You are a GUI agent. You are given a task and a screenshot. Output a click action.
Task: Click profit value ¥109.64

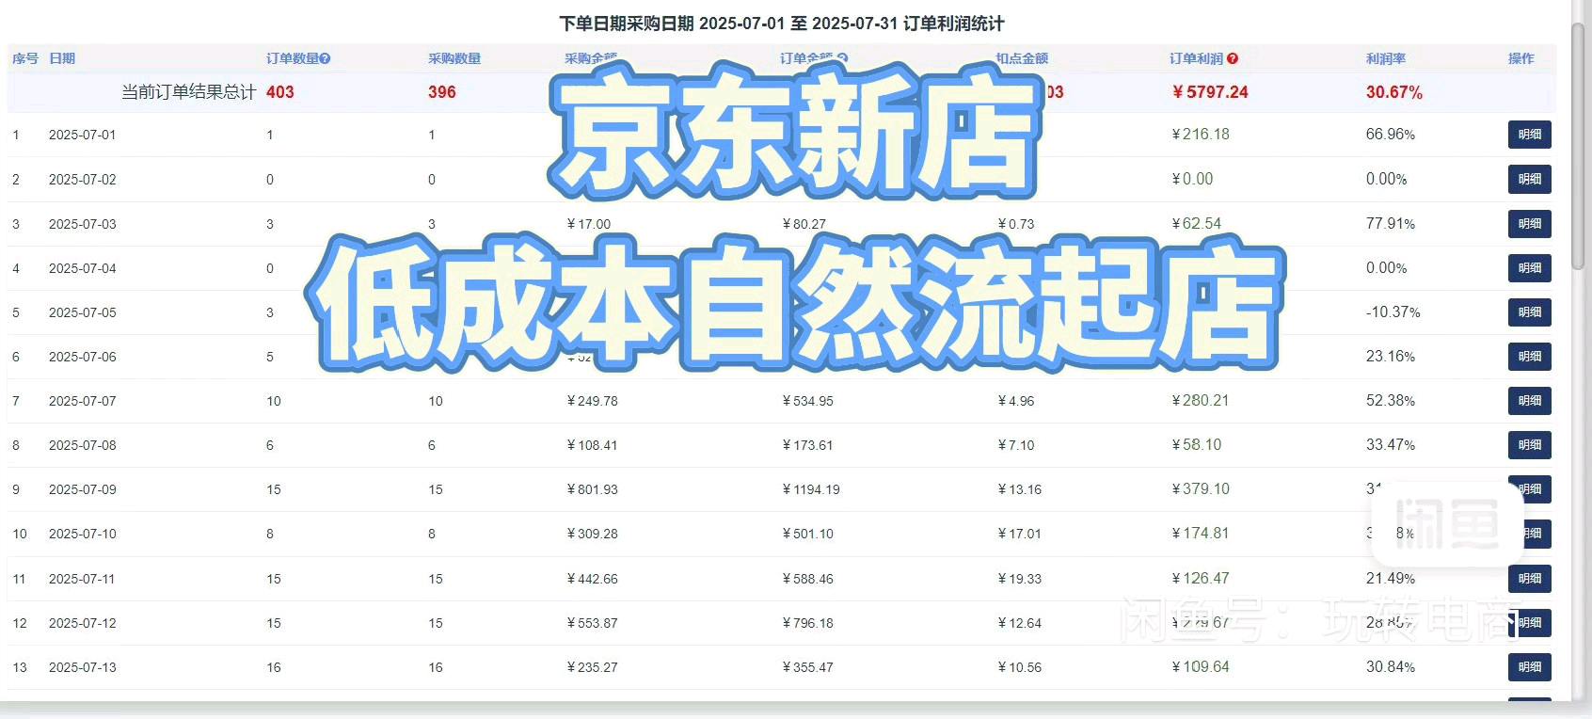1201,667
